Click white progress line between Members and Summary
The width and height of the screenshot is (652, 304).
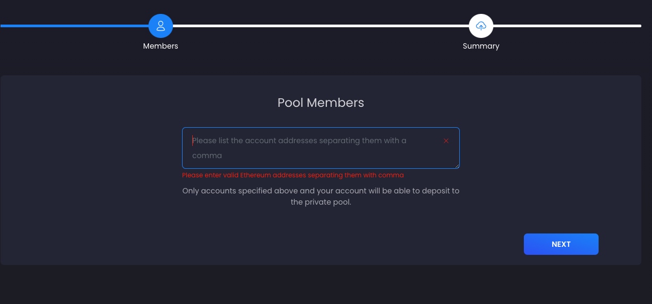320,26
